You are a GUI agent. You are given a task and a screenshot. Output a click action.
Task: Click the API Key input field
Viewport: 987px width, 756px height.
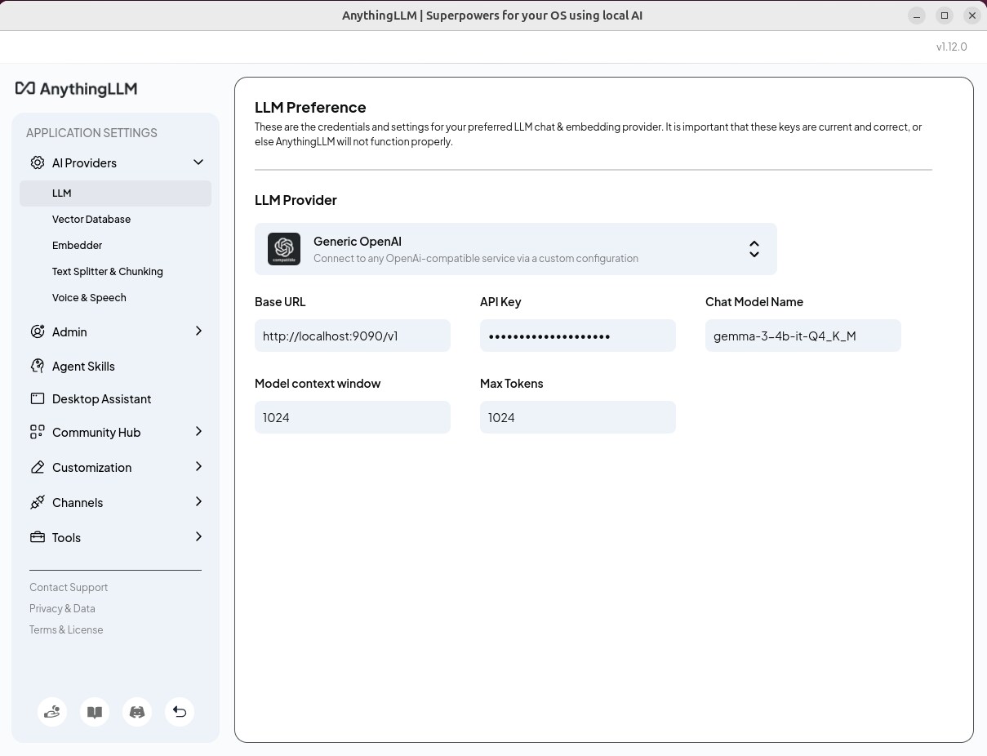pos(578,336)
